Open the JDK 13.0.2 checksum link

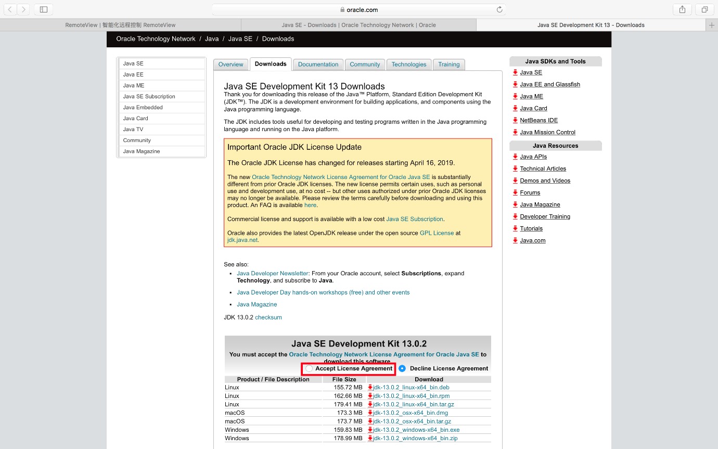point(268,317)
